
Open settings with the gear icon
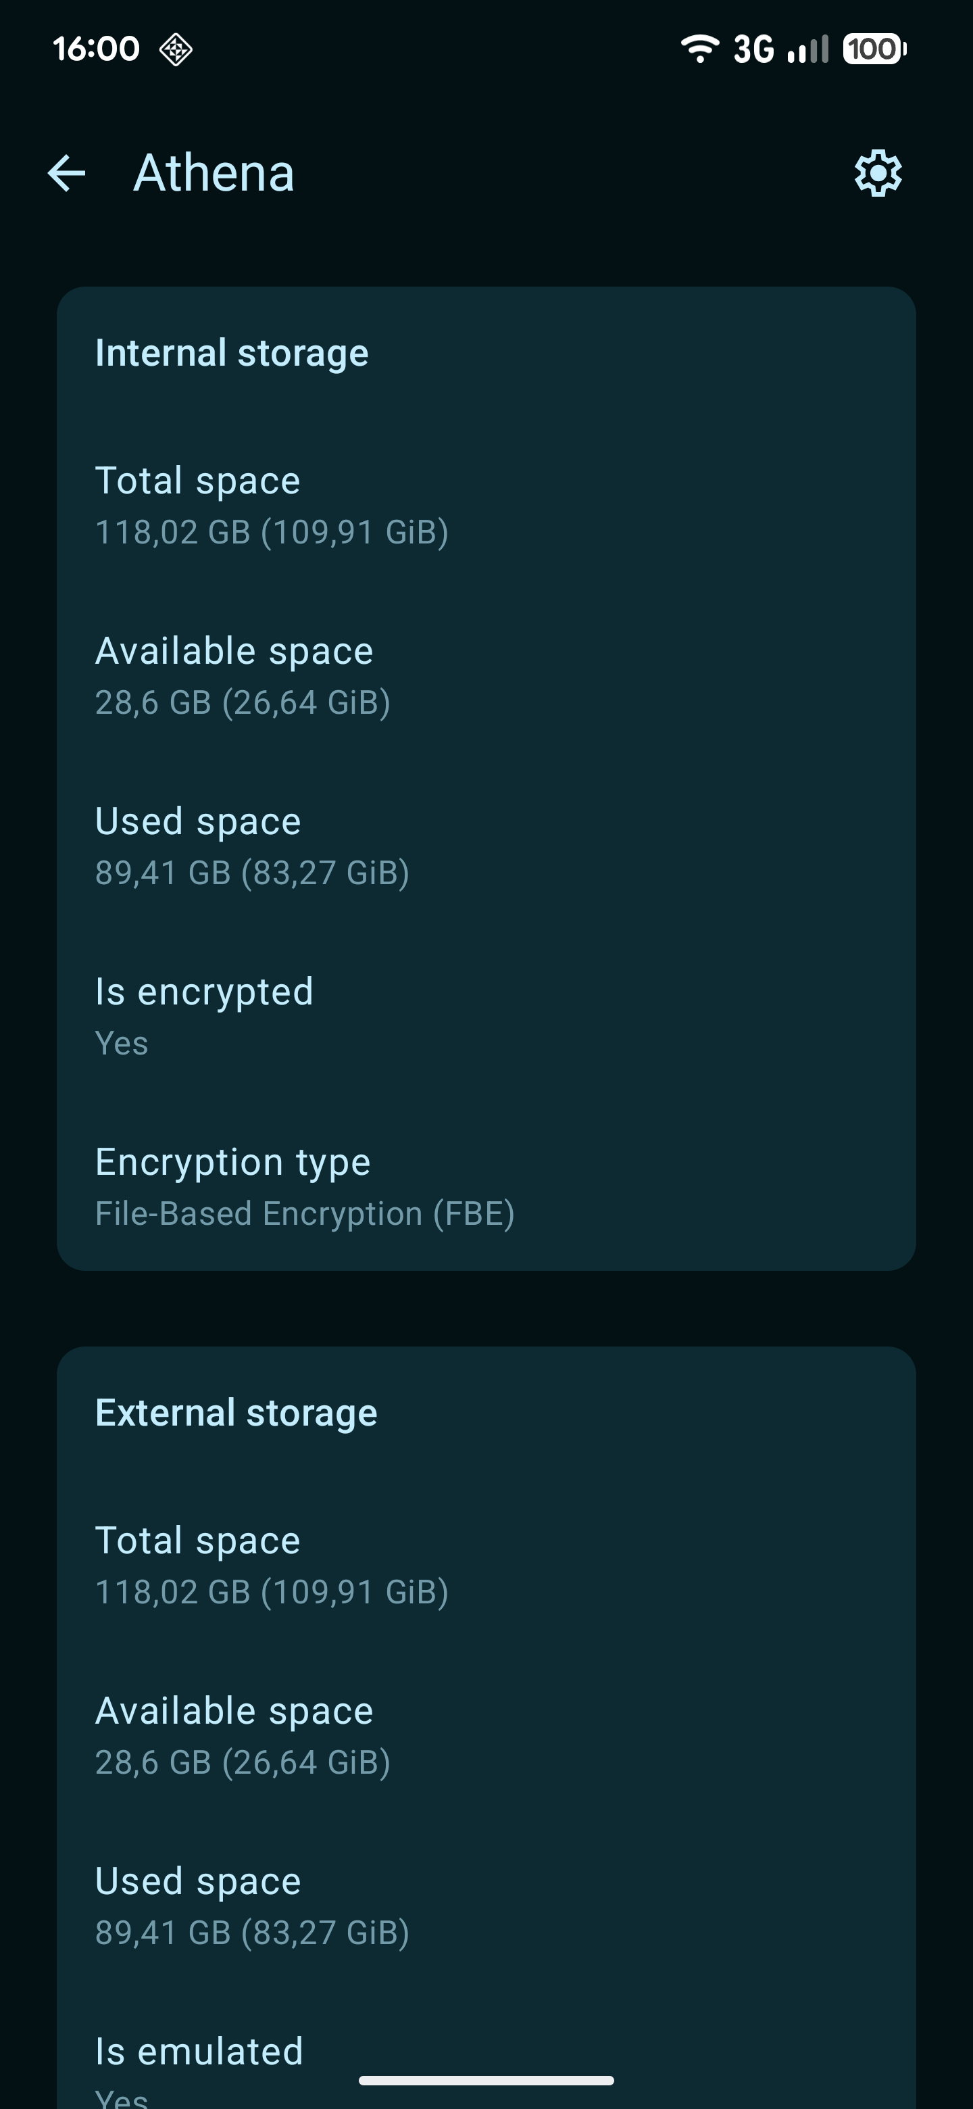tap(878, 173)
